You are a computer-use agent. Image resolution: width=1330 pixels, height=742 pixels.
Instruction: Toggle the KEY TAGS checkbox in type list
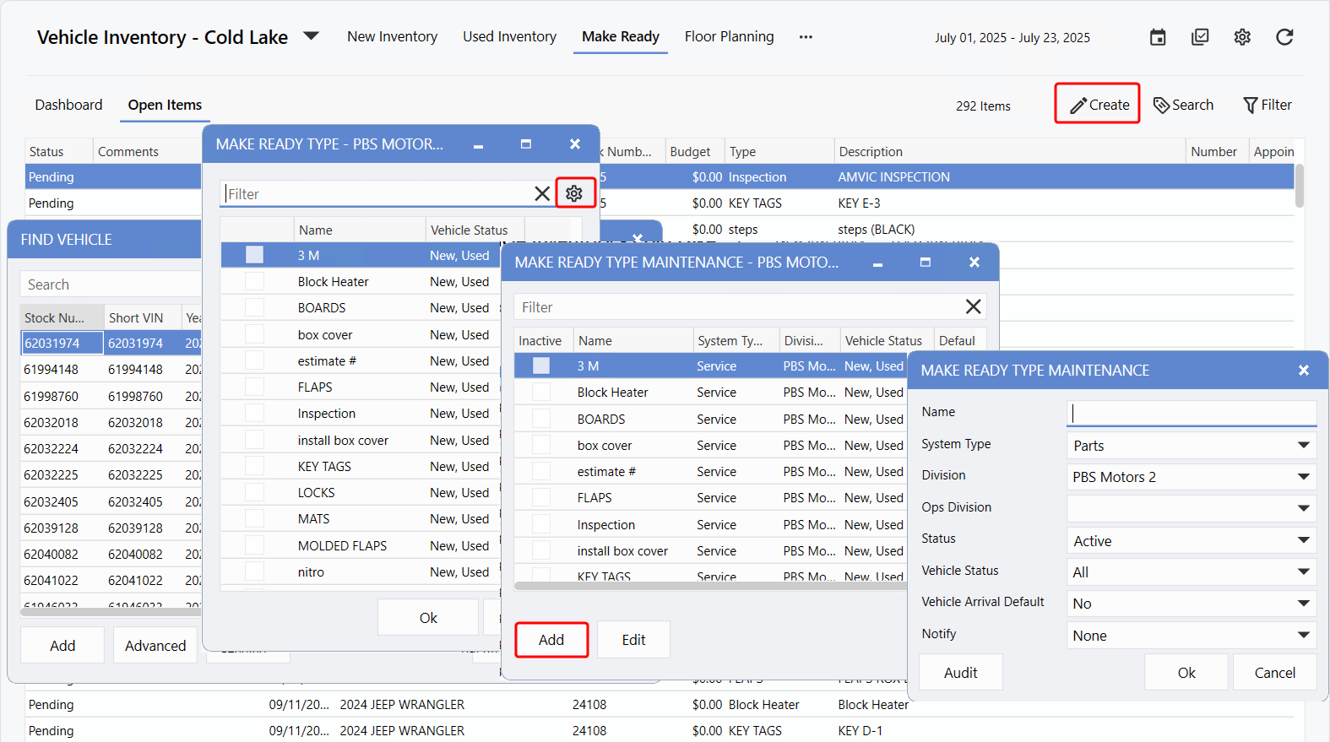pyautogui.click(x=254, y=466)
